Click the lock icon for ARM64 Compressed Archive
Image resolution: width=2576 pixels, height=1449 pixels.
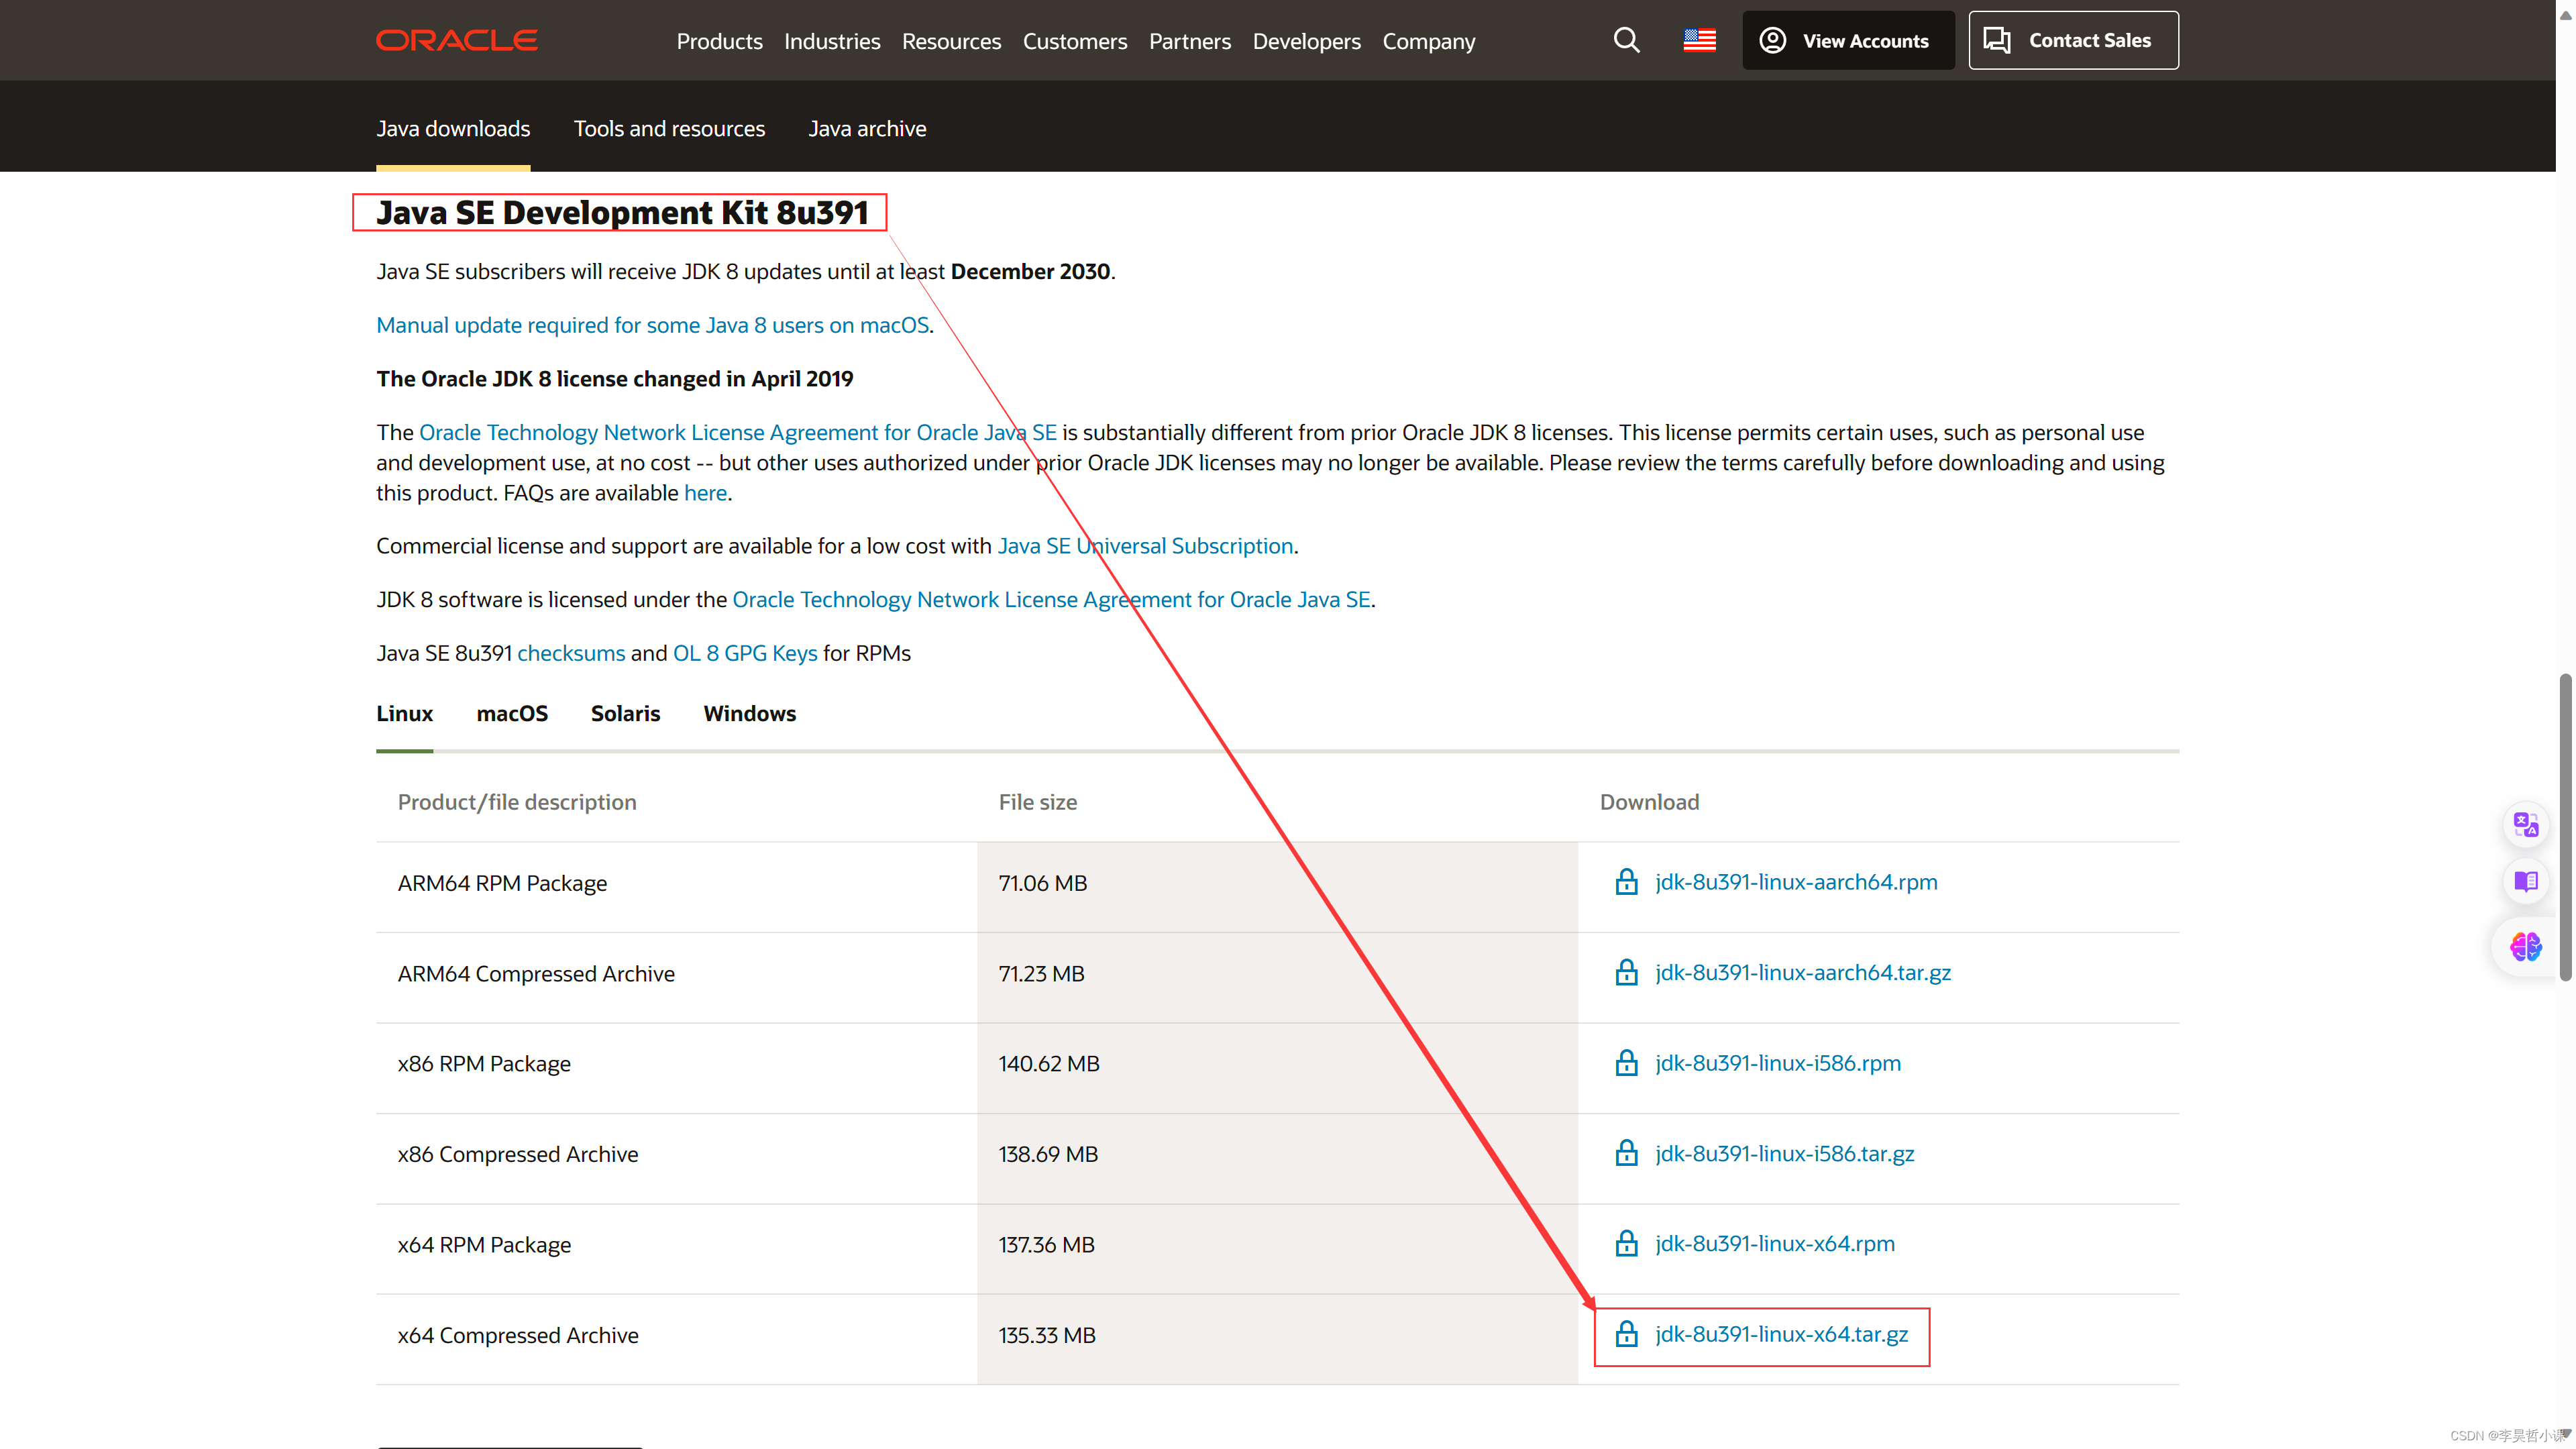pyautogui.click(x=1624, y=971)
